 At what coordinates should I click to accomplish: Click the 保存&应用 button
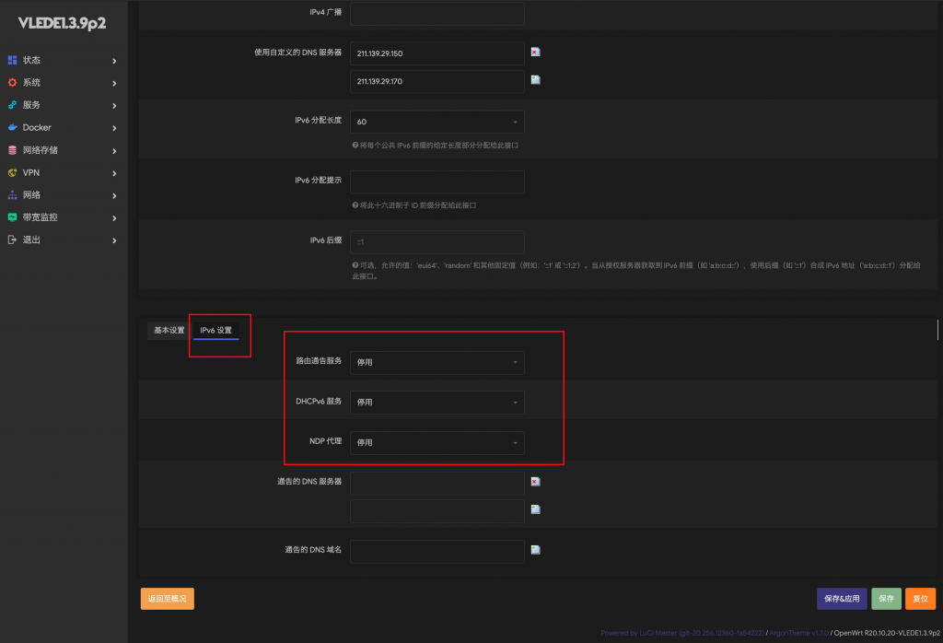click(x=842, y=599)
